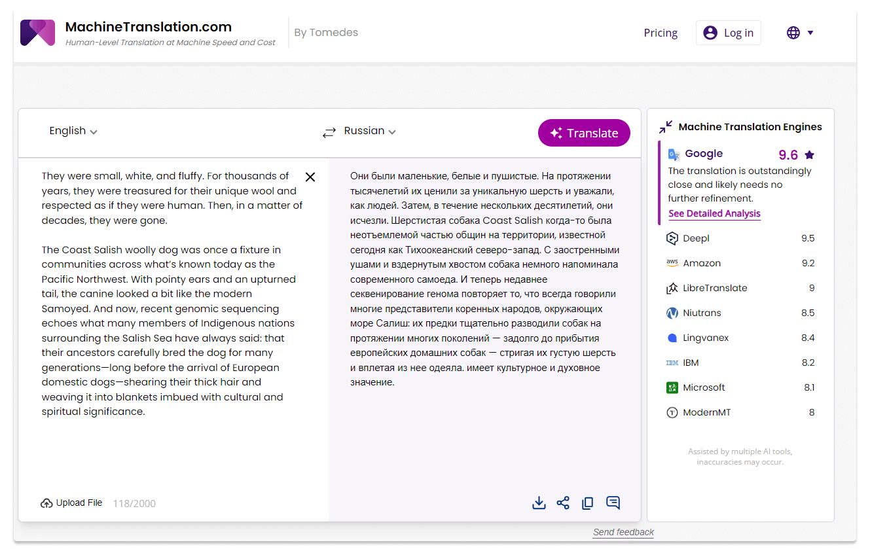Choose the Microsoft engine name
The width and height of the screenshot is (870, 549).
click(704, 387)
